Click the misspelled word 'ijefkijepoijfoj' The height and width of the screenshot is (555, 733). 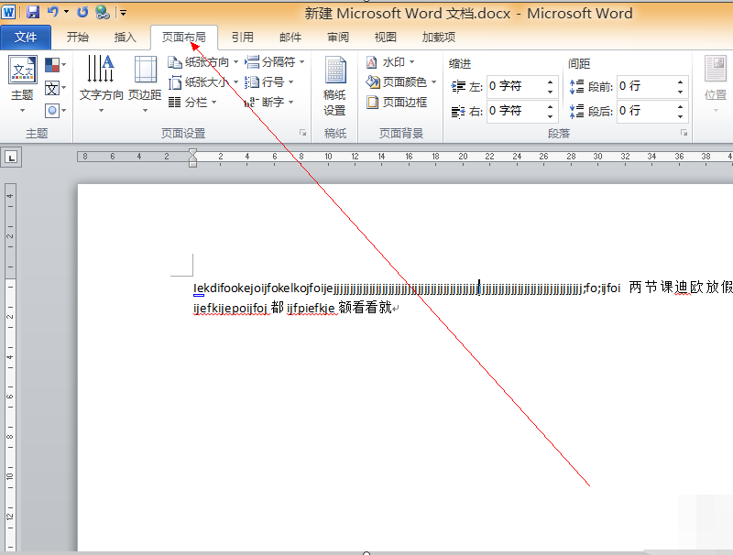click(x=230, y=308)
